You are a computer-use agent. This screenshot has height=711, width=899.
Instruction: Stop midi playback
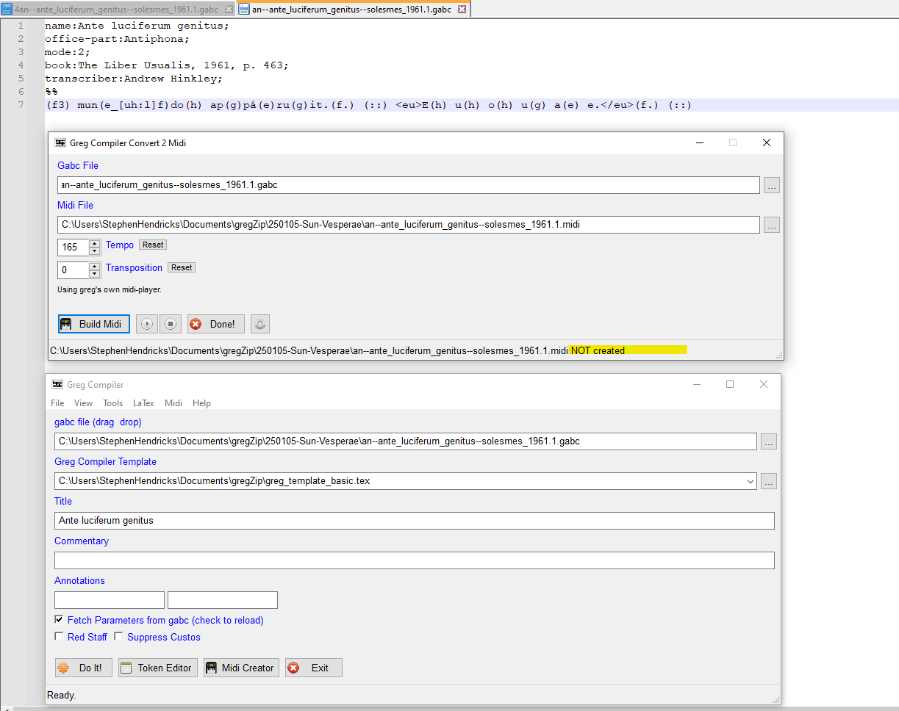point(171,324)
